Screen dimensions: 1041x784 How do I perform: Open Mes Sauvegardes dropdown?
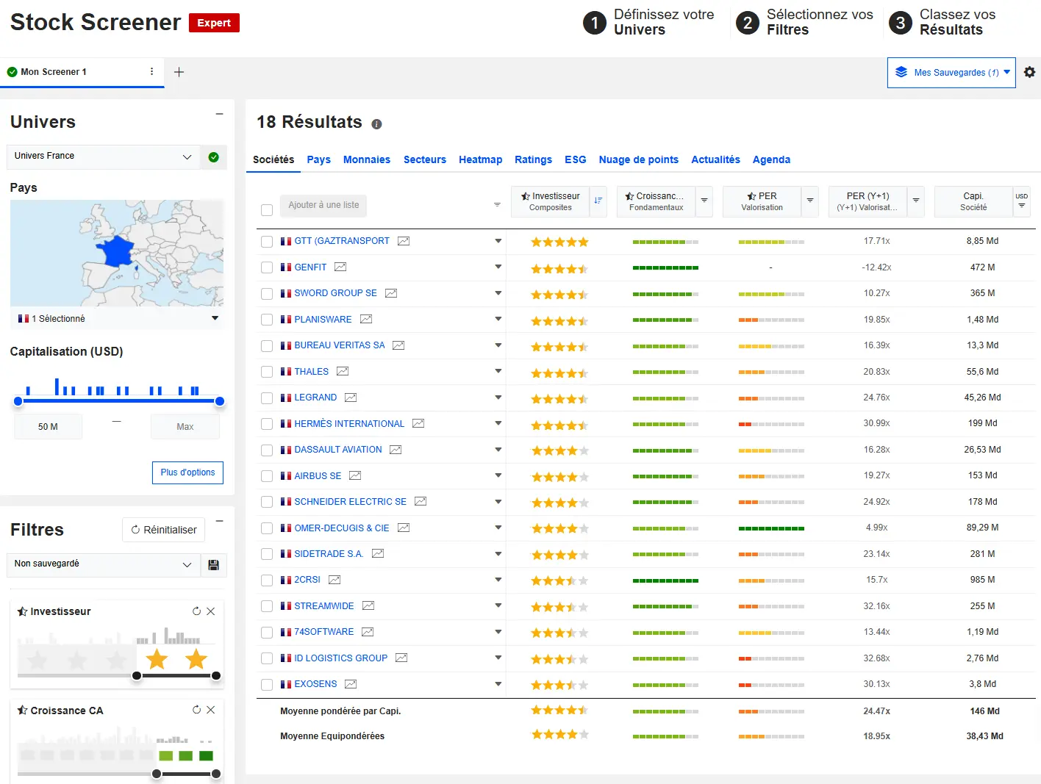(x=951, y=73)
